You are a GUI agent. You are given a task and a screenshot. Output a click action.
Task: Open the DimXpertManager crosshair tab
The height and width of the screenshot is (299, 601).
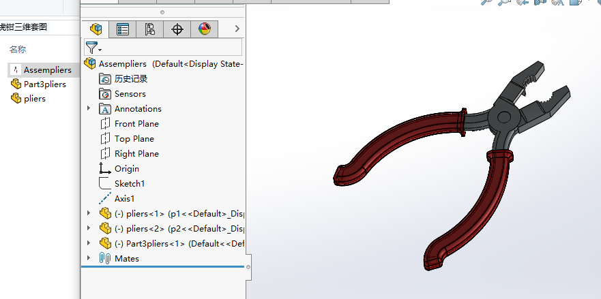[177, 29]
